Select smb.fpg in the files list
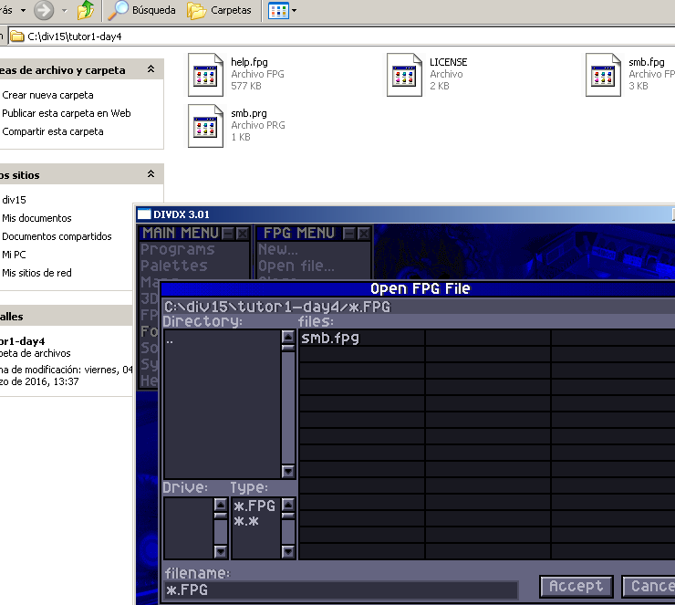Viewport: 675px width, 605px height. point(330,338)
